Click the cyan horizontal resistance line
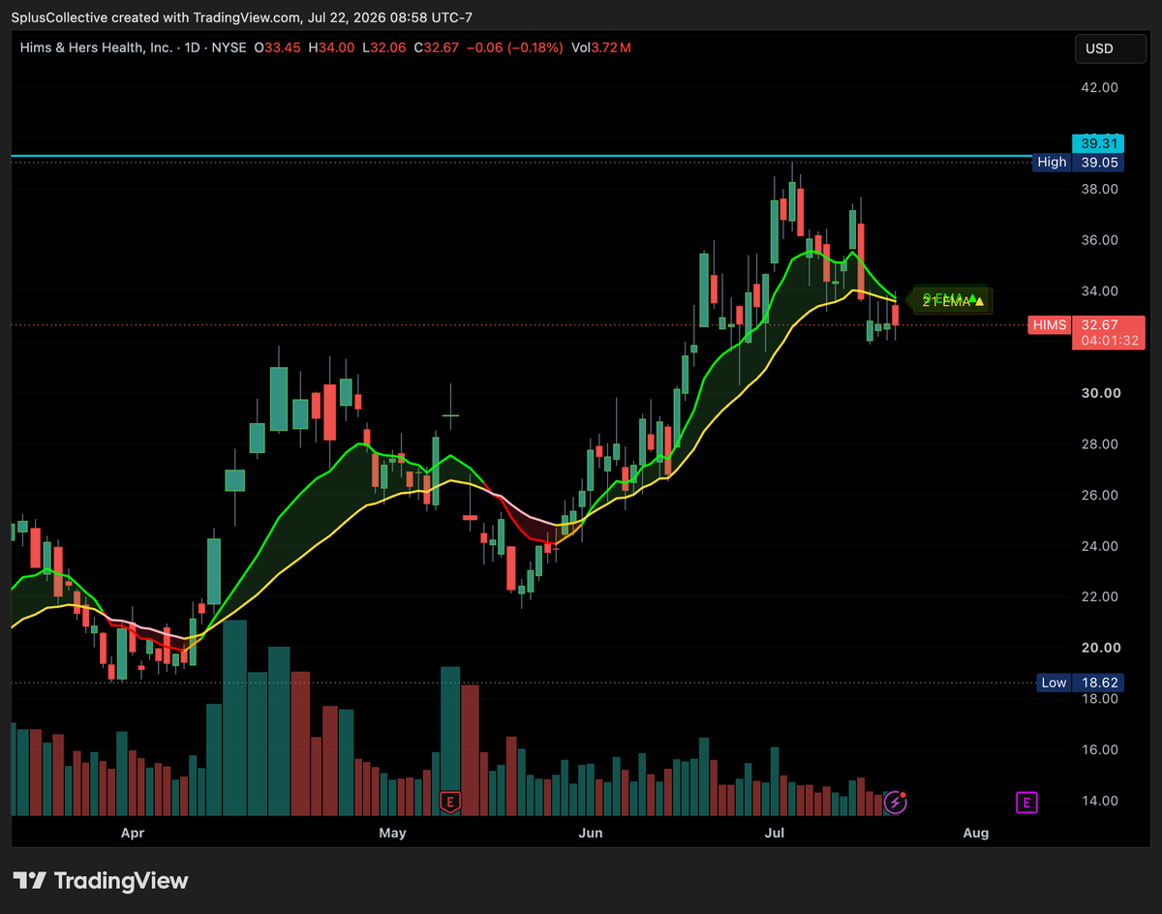 (x=523, y=155)
